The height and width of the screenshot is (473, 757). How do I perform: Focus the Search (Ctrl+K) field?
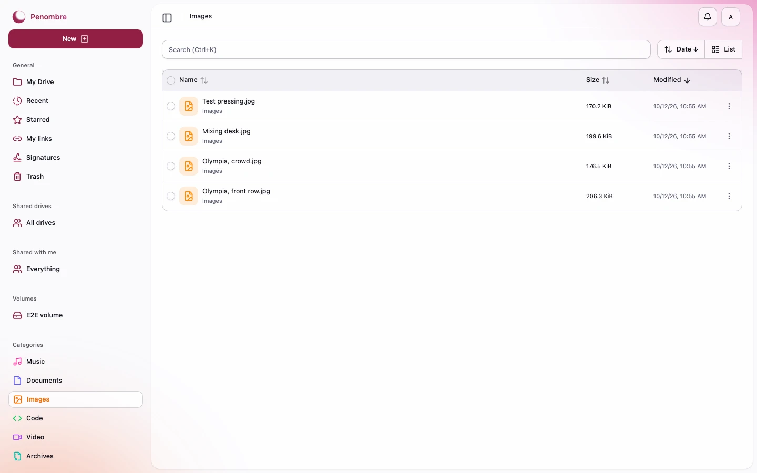406,49
